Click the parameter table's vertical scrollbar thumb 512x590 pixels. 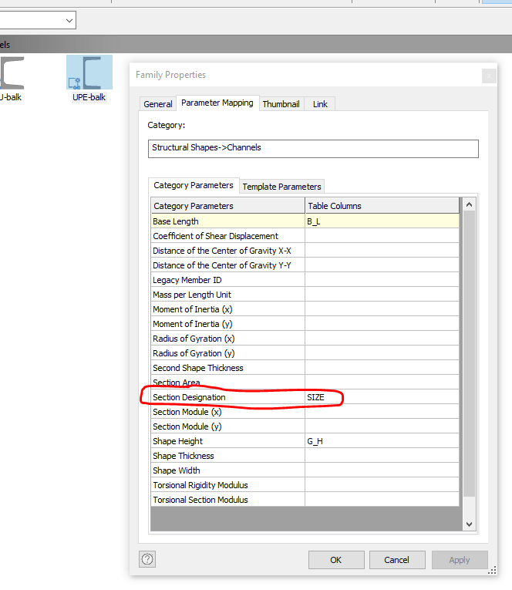(x=469, y=354)
